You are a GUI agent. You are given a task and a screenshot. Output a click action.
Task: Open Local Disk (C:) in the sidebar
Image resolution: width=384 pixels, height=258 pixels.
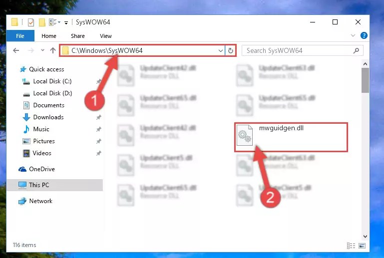(x=52, y=81)
